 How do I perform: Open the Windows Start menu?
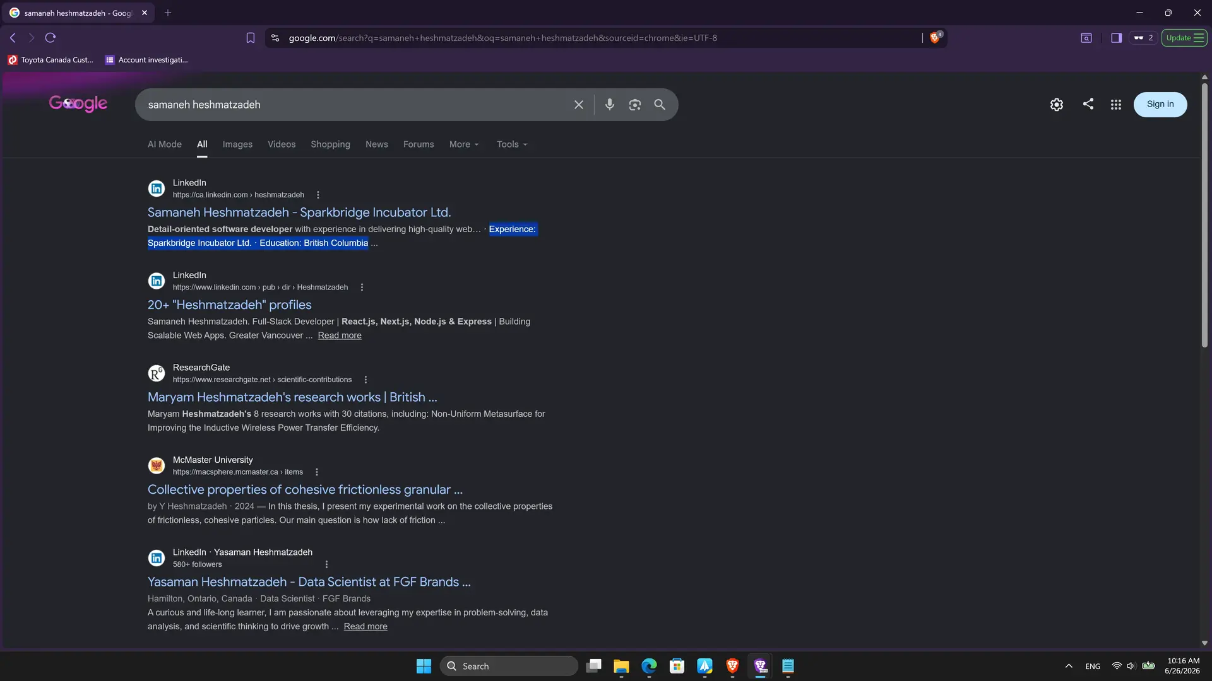click(424, 666)
